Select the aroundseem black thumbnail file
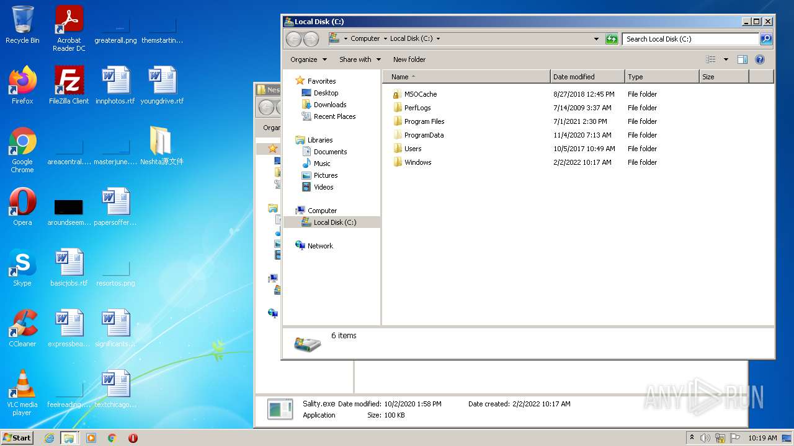794x446 pixels. [x=69, y=212]
